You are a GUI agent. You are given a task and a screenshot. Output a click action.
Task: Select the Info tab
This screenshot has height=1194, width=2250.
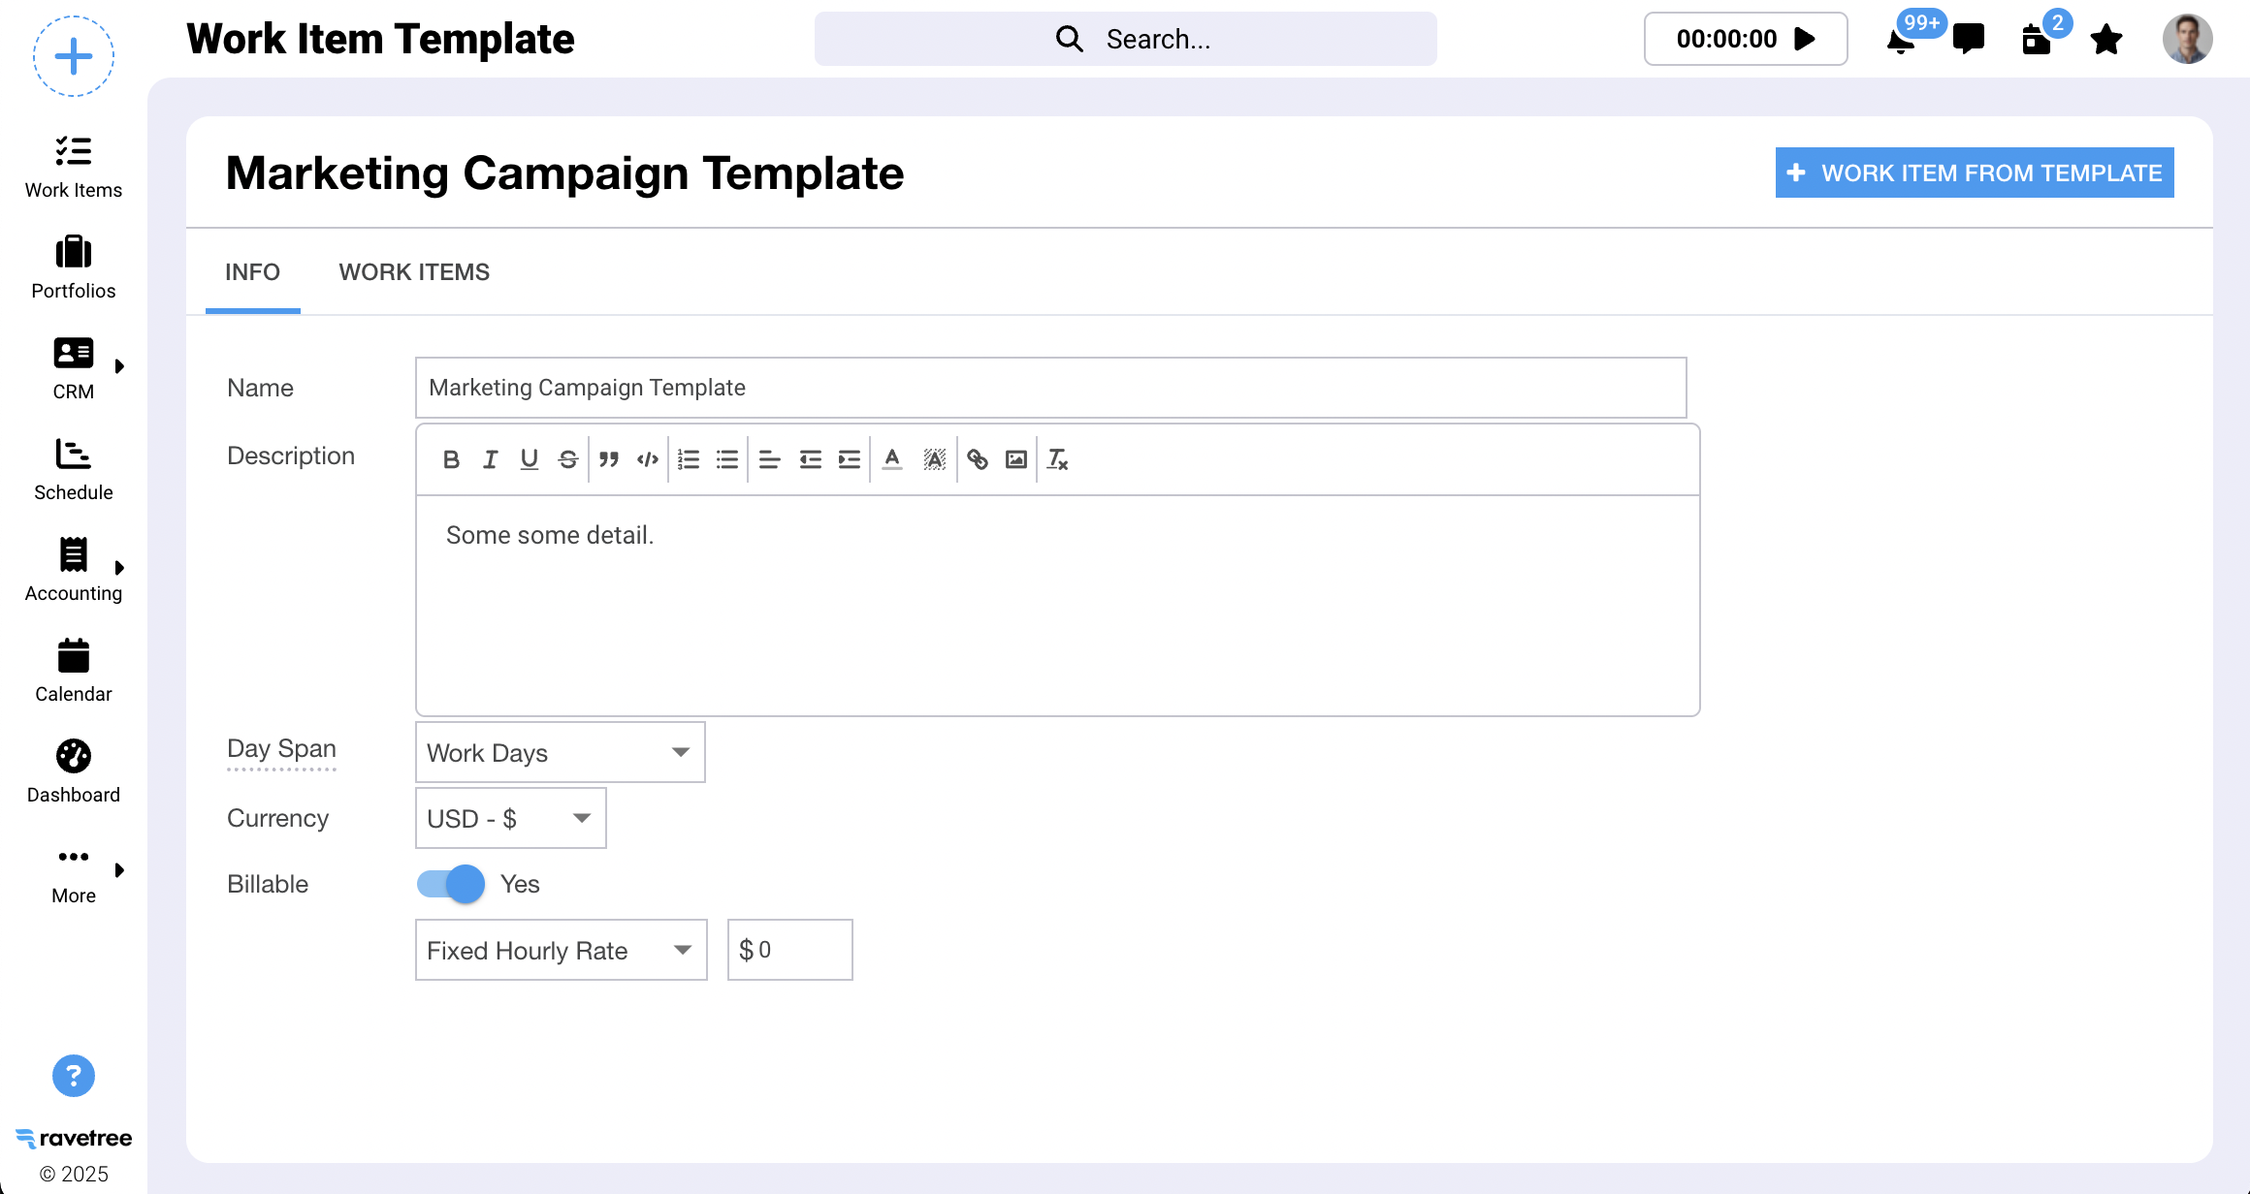[x=252, y=272]
